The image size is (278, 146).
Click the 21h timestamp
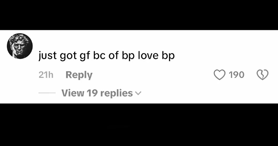pyautogui.click(x=46, y=75)
